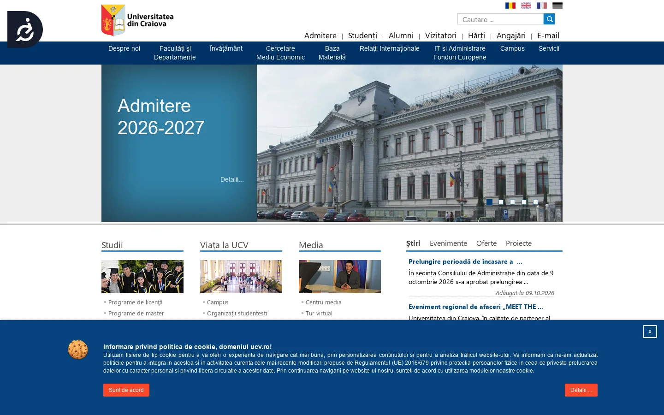Switch language with the British flag
664x415 pixels.
tap(526, 6)
